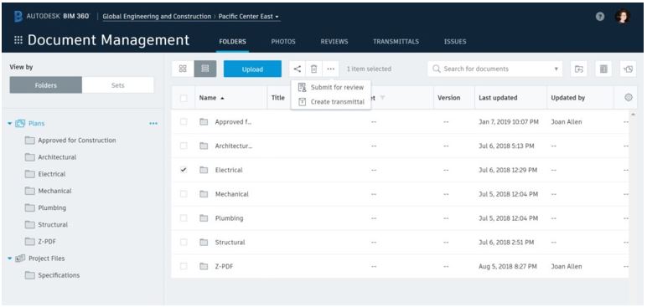Click the move-to-folder icon beside search
Screen dimensions: 647x307
579,69
